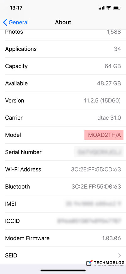Tap the Version value 11.2.5 (15D60)
Viewport: 126px width, 274px height.
pos(102,101)
